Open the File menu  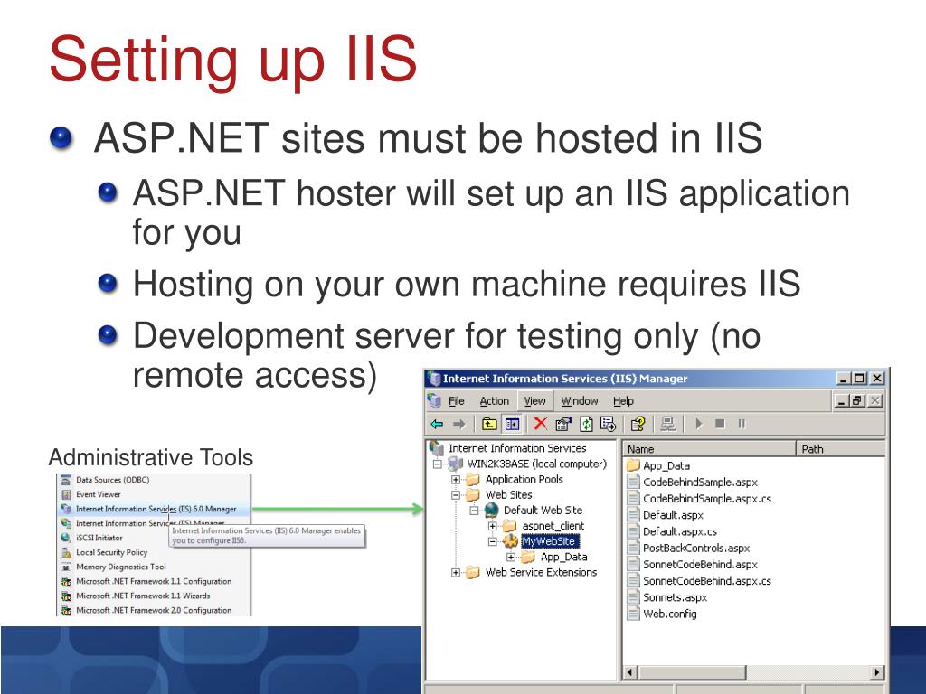point(457,401)
